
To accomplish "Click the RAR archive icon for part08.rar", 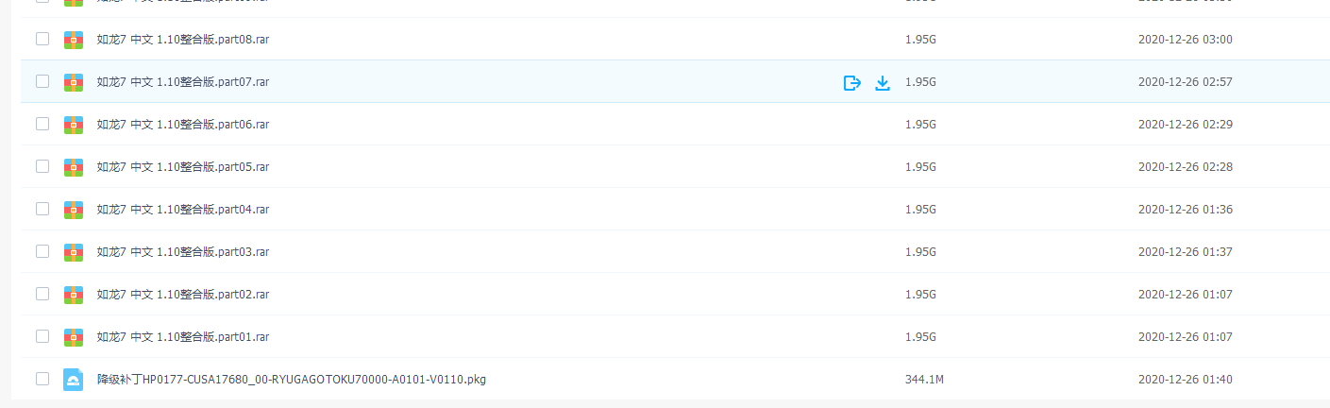I will [74, 40].
